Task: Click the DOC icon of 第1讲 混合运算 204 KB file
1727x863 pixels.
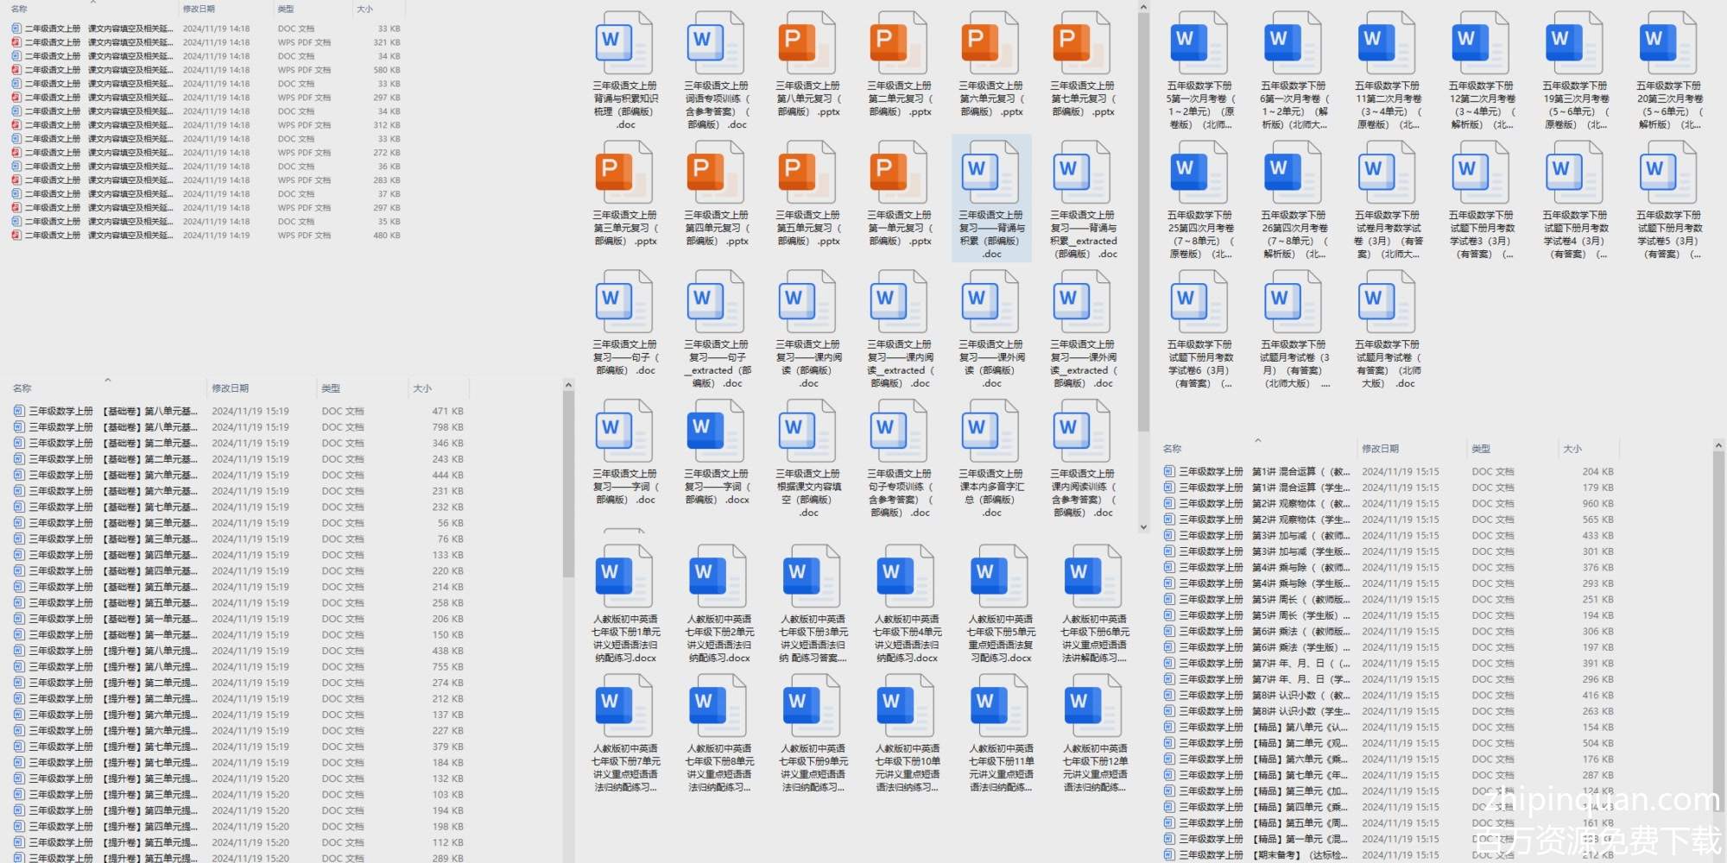Action: point(1169,472)
